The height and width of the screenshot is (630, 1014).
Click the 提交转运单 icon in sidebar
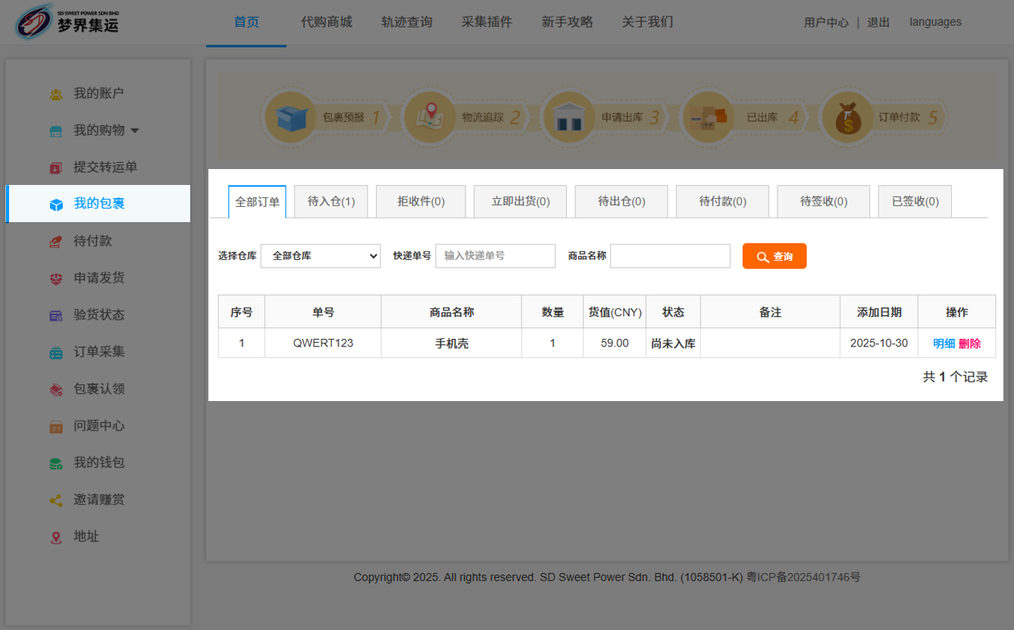click(x=56, y=168)
